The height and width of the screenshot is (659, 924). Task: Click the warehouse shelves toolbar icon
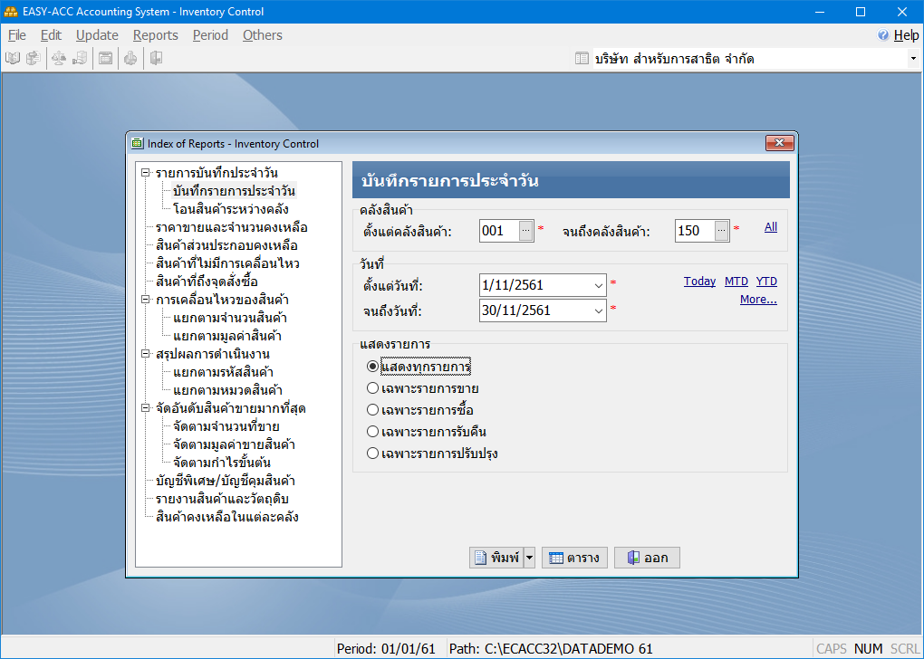(x=81, y=59)
